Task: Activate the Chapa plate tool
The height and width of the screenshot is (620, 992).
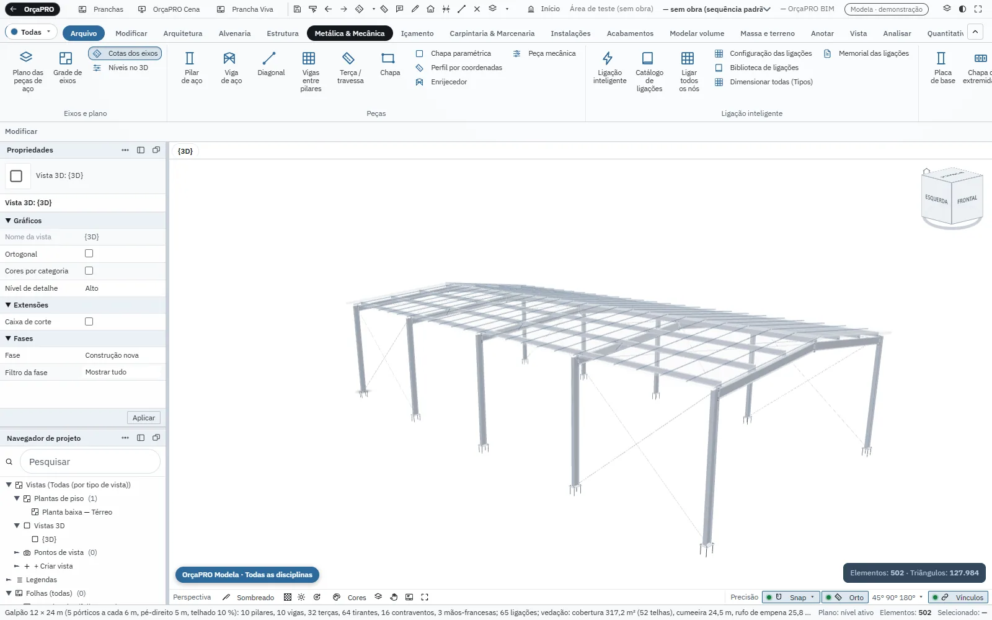Action: 390,64
